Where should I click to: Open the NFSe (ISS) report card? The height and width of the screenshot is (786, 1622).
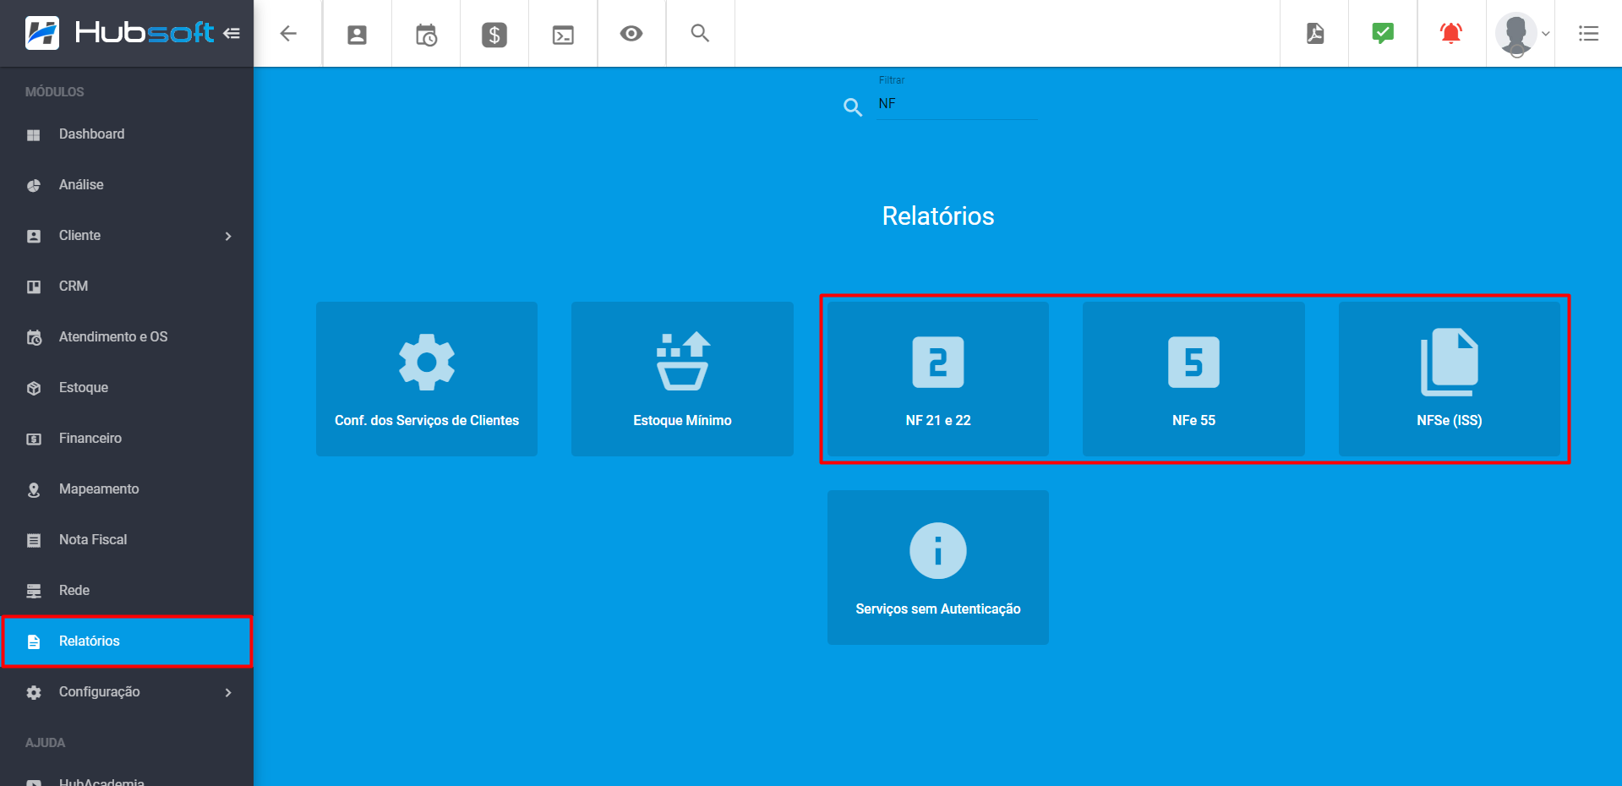click(1450, 379)
